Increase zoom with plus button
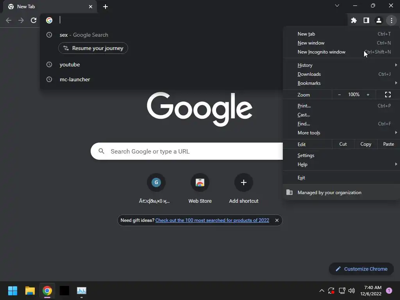This screenshot has height=300, width=400. click(x=368, y=95)
